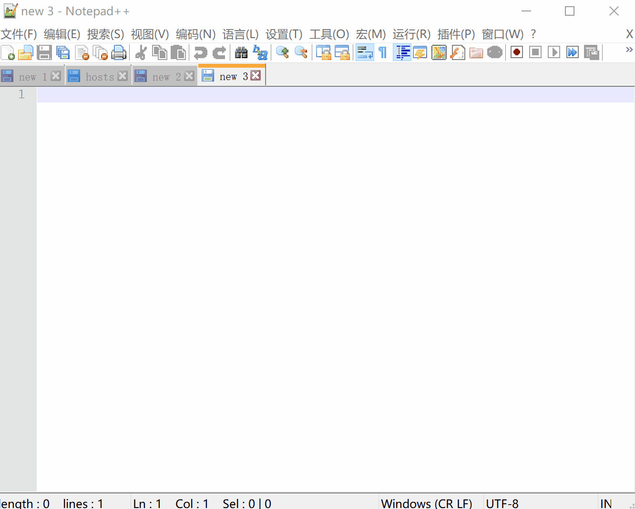Close the hosts tab
Image resolution: width=635 pixels, height=509 pixels.
[123, 76]
